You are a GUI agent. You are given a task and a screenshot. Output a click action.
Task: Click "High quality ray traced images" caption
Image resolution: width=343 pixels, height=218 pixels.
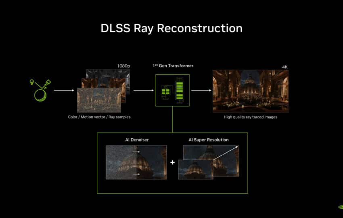click(x=251, y=117)
